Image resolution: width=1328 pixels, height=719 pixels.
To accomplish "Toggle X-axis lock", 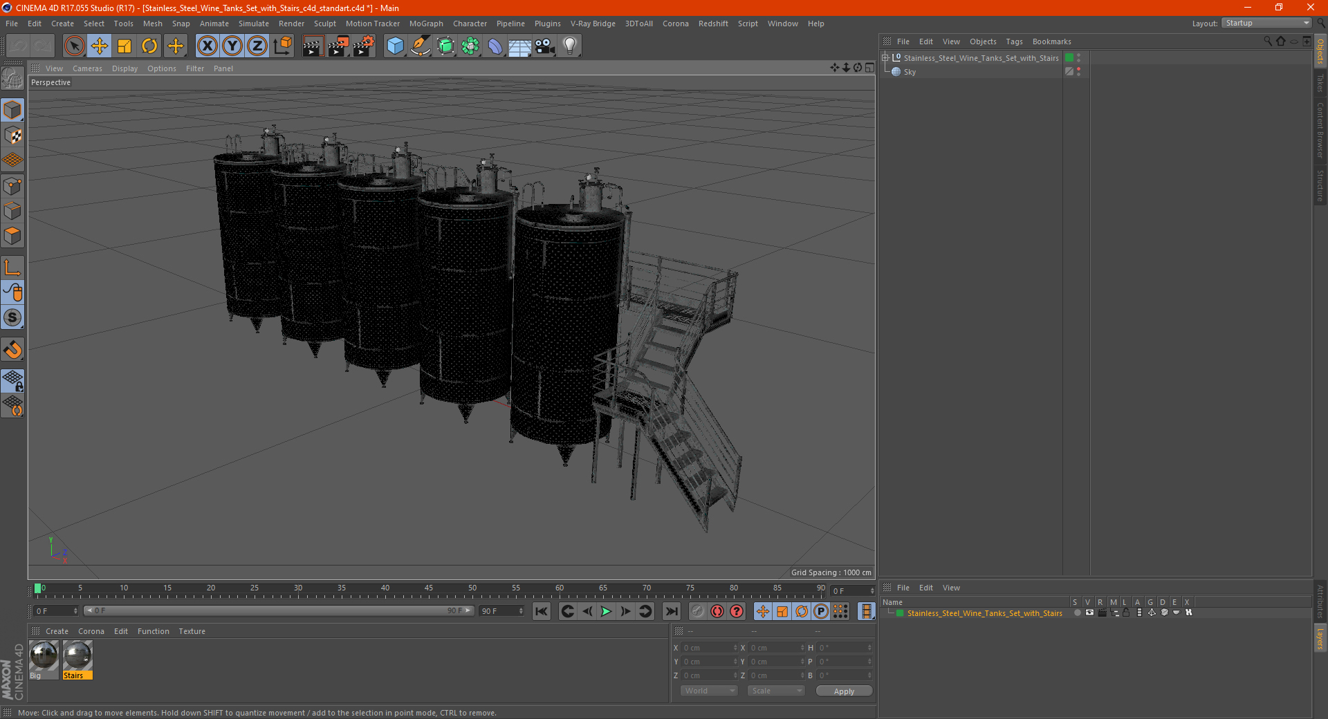I will [x=207, y=46].
